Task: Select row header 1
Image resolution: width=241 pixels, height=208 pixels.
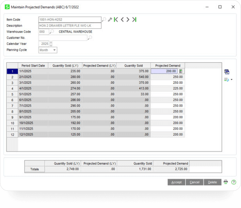Action: click(x=12, y=71)
